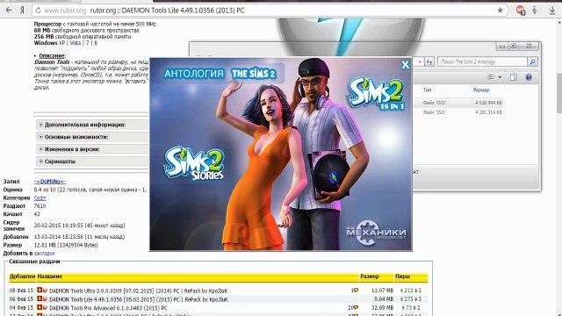Open comments icon on DAEMON Tools Ultra 3.0.0.0309 row
The width and height of the screenshot is (562, 316).
click(x=356, y=291)
